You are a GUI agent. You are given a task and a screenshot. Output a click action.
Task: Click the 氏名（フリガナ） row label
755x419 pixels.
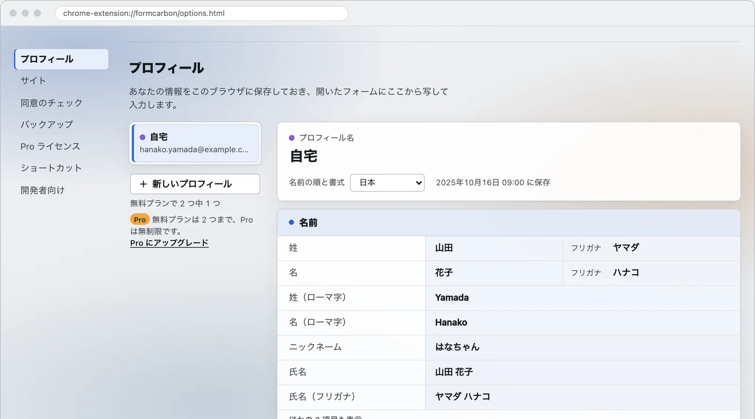(322, 397)
